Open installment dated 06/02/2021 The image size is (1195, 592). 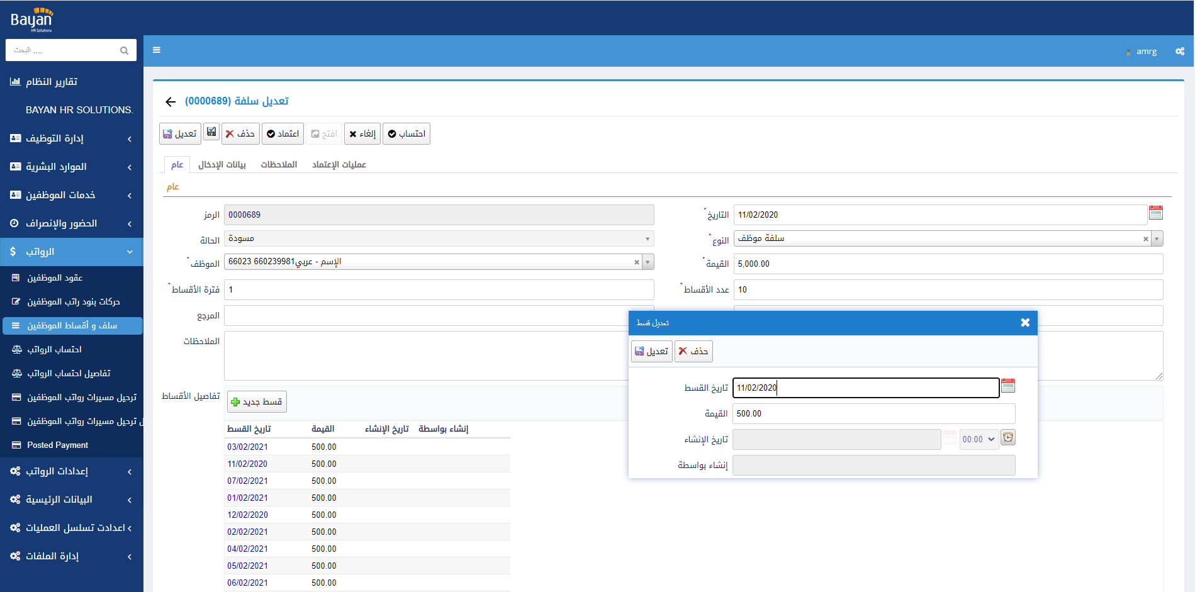click(247, 583)
